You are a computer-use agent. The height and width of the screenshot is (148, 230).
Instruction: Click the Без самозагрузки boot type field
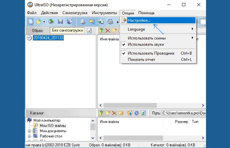67,30
